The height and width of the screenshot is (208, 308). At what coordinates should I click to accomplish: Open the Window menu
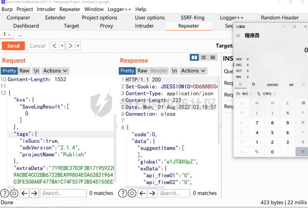tap(94, 9)
